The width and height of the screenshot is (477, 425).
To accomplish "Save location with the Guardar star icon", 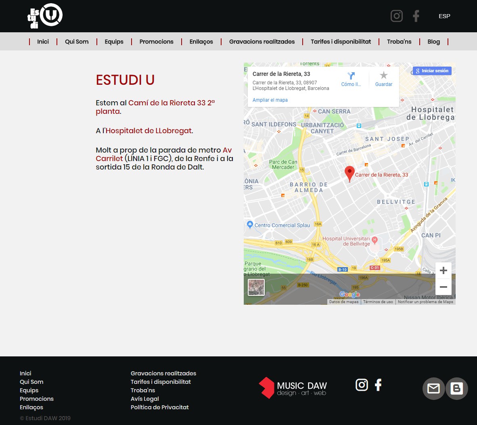I will (x=383, y=75).
